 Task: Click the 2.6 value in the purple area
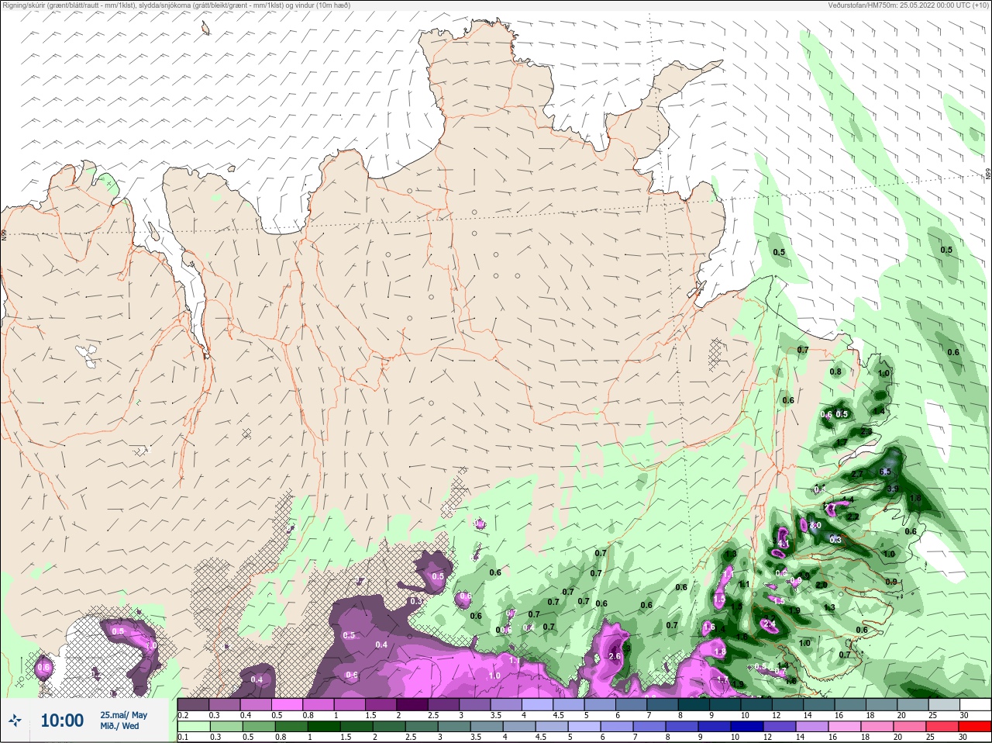[x=615, y=656]
